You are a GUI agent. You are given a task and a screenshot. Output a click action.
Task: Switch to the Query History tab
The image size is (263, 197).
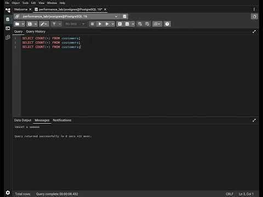point(36,32)
